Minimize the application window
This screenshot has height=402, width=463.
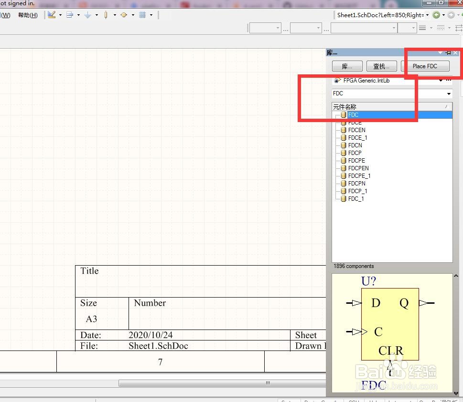point(429,3)
